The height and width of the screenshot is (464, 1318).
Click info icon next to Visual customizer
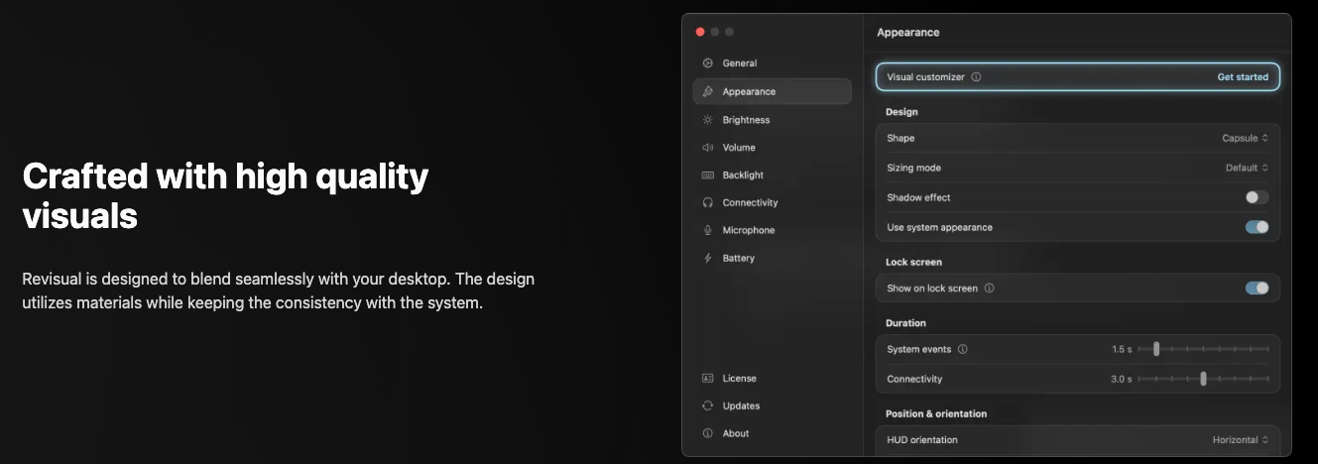pyautogui.click(x=976, y=76)
